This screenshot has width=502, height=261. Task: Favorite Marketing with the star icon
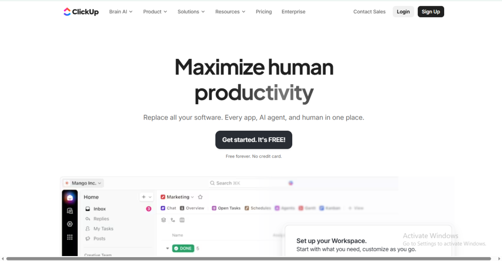pos(200,197)
